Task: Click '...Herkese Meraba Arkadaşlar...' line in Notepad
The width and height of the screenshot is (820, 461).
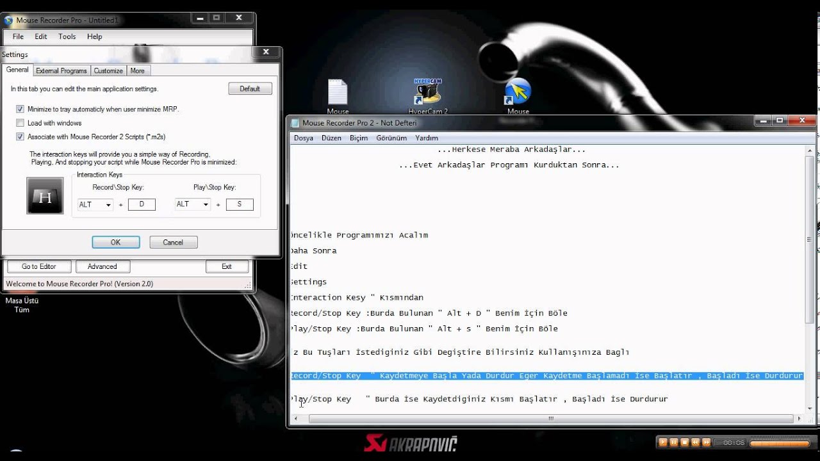Action: (511, 150)
